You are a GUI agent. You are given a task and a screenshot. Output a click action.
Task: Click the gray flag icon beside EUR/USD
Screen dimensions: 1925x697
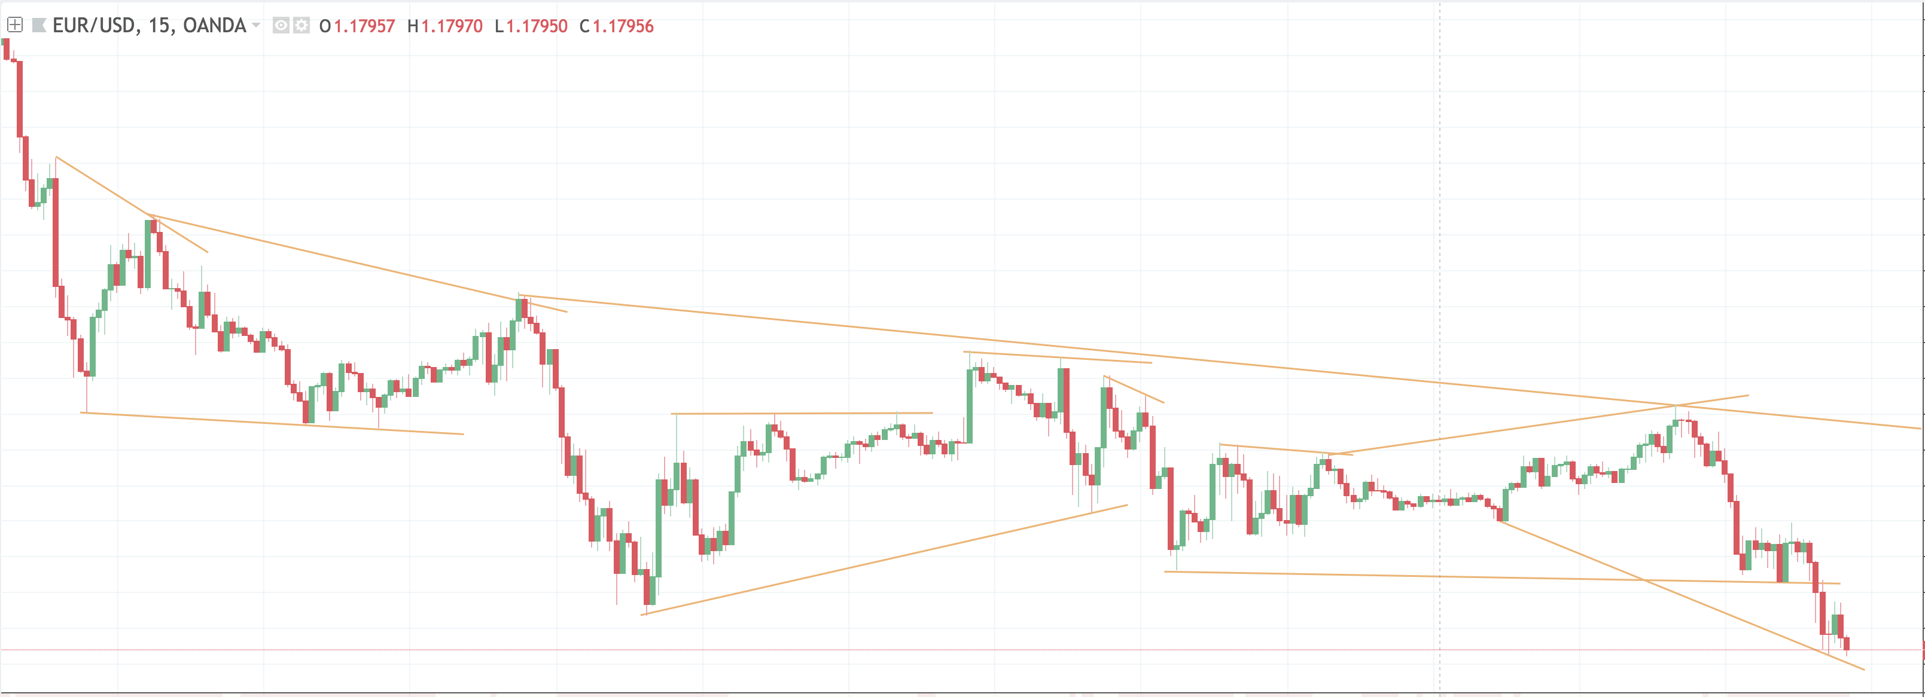click(x=39, y=25)
